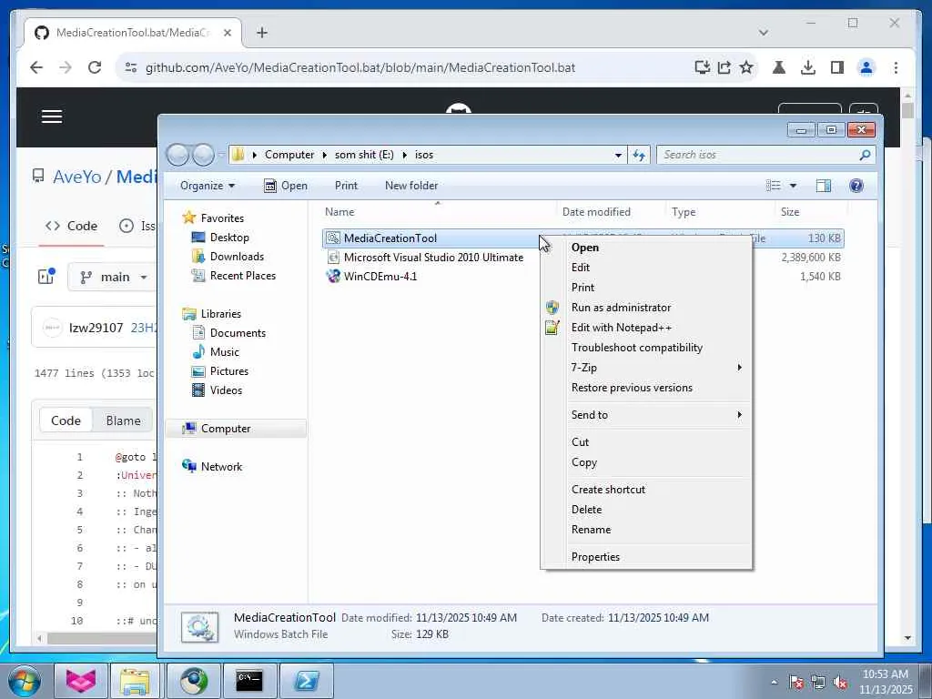
Task: Click Troubleshoot compatibility entry
Action: 636,348
